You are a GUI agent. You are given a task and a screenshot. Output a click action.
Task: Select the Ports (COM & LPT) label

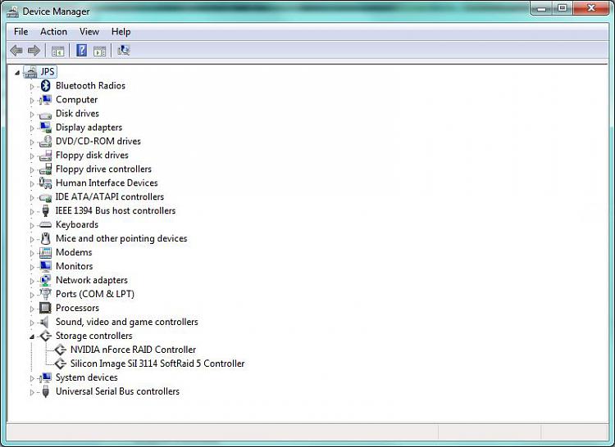point(95,294)
